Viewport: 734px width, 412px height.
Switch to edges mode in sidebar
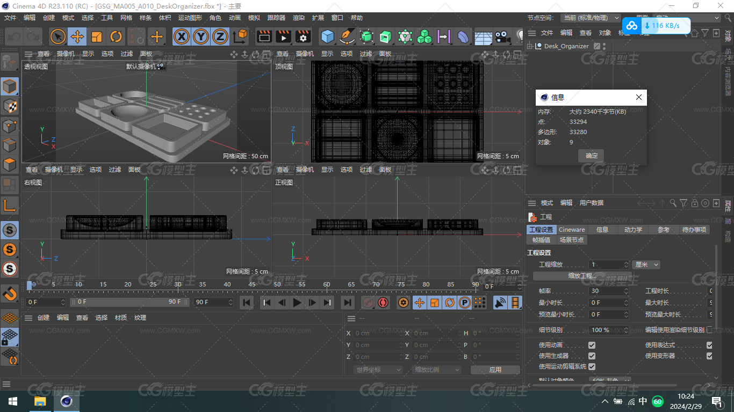[10, 145]
